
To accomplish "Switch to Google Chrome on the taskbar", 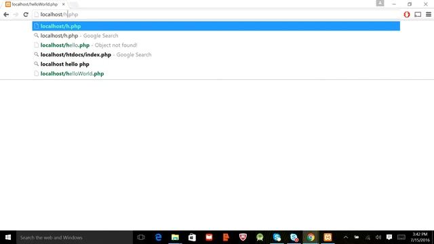I will point(311,237).
